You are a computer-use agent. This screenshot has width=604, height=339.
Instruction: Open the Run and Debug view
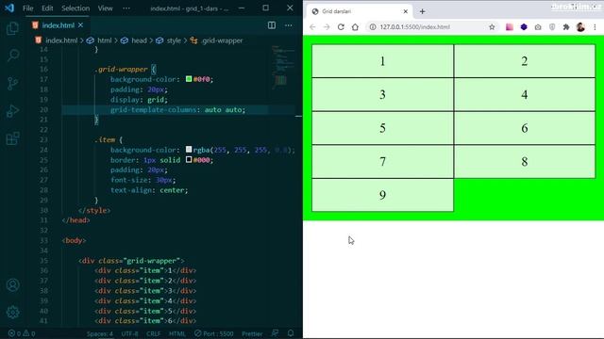[12, 111]
